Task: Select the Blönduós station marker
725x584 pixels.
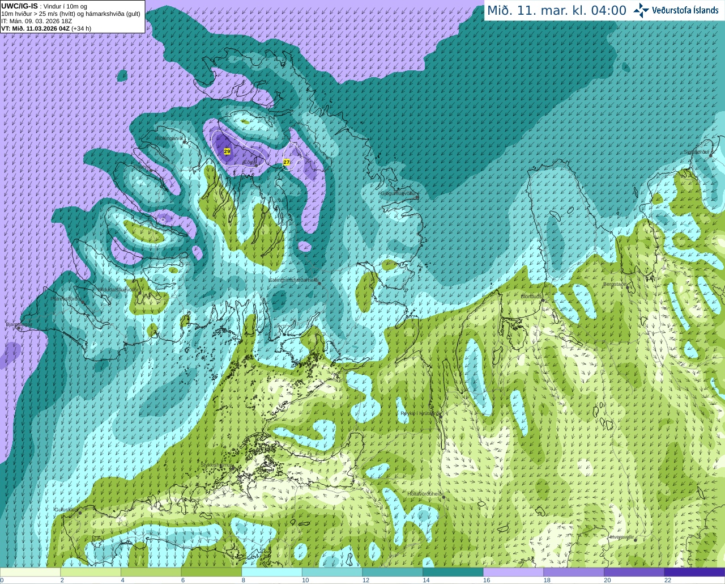Action: (542, 300)
